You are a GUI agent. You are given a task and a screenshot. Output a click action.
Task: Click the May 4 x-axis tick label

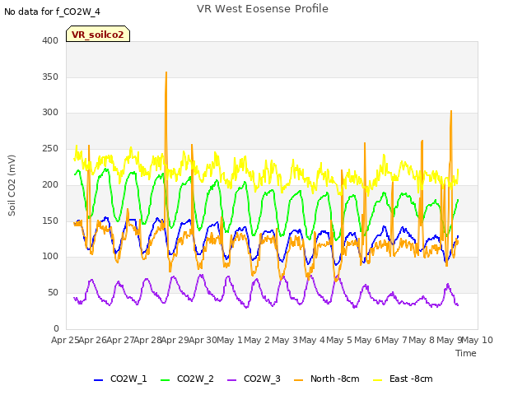pos(312,340)
